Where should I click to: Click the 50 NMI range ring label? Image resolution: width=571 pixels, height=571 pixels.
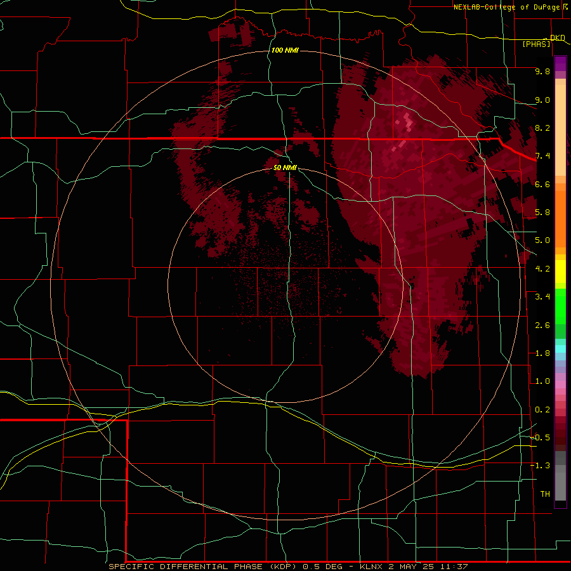pos(285,167)
